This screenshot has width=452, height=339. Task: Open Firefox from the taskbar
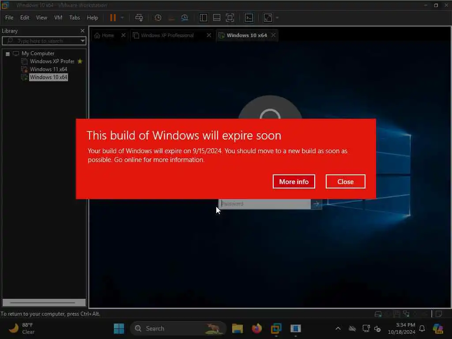[x=256, y=328]
